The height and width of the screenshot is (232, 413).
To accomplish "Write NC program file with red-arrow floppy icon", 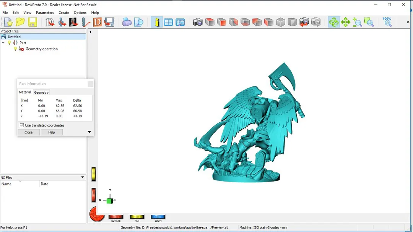I will click(x=109, y=22).
